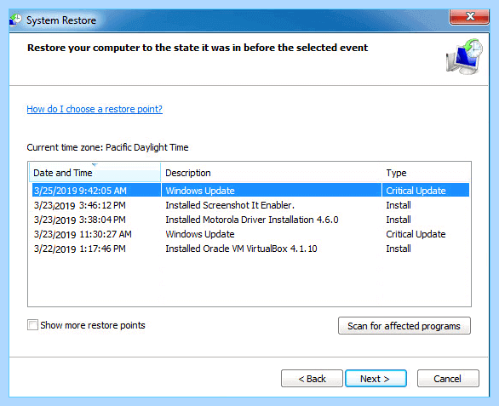
Task: Click Install type for Motorola Driver row
Action: coord(399,220)
